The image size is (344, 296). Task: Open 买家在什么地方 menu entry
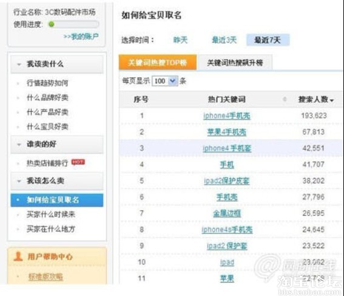pyautogui.click(x=51, y=229)
